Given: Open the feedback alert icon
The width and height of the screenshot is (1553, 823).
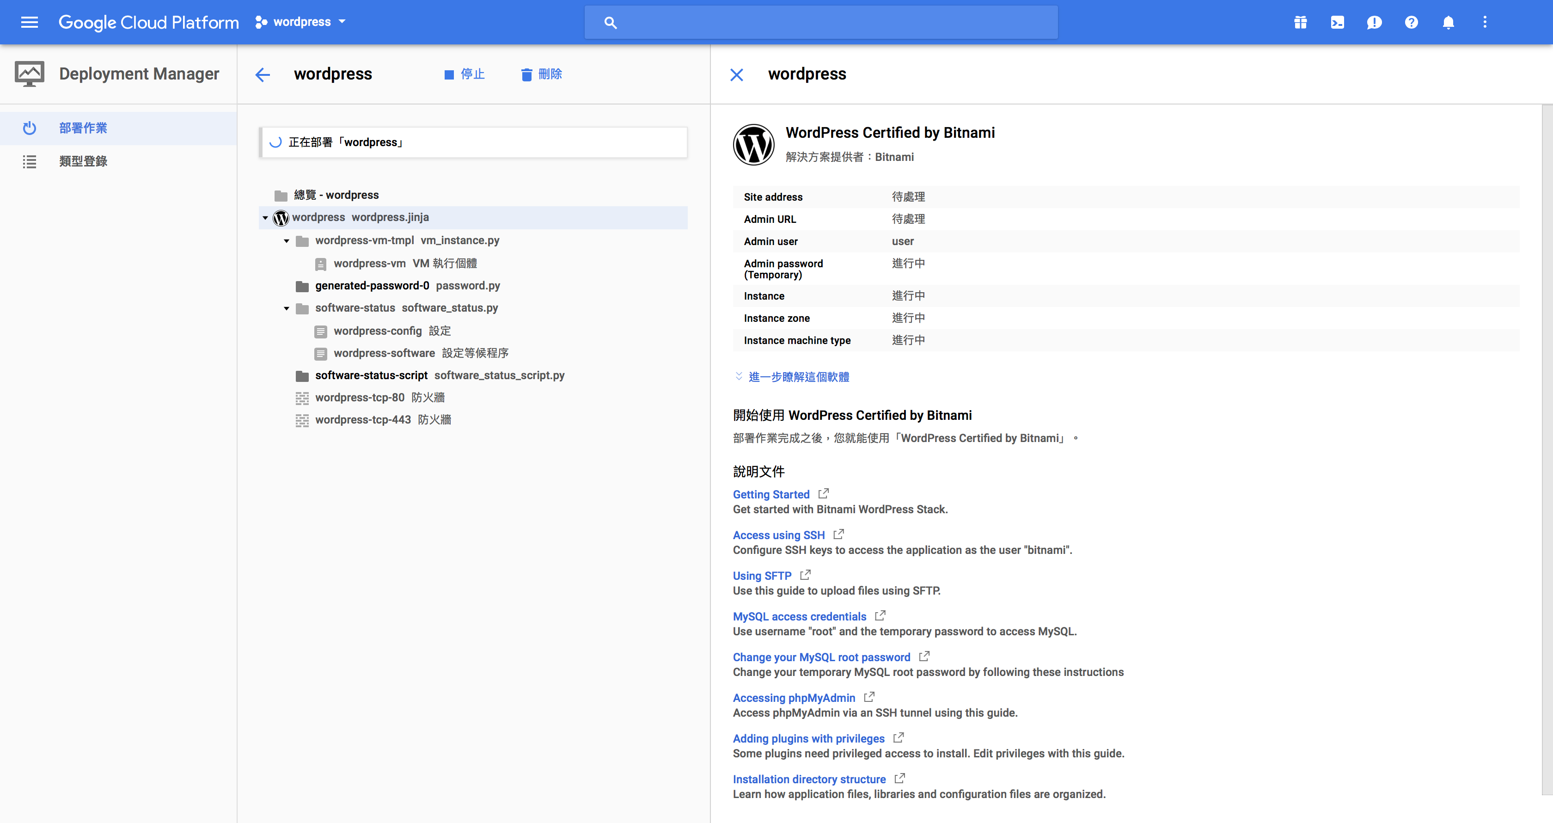Looking at the screenshot, I should (1374, 22).
